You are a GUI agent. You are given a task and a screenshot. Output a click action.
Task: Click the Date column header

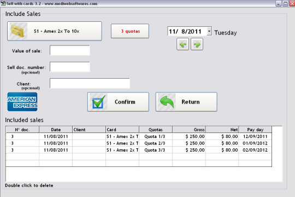[x=56, y=130]
